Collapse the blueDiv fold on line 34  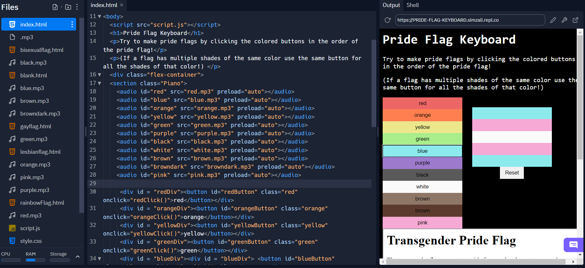click(x=99, y=259)
